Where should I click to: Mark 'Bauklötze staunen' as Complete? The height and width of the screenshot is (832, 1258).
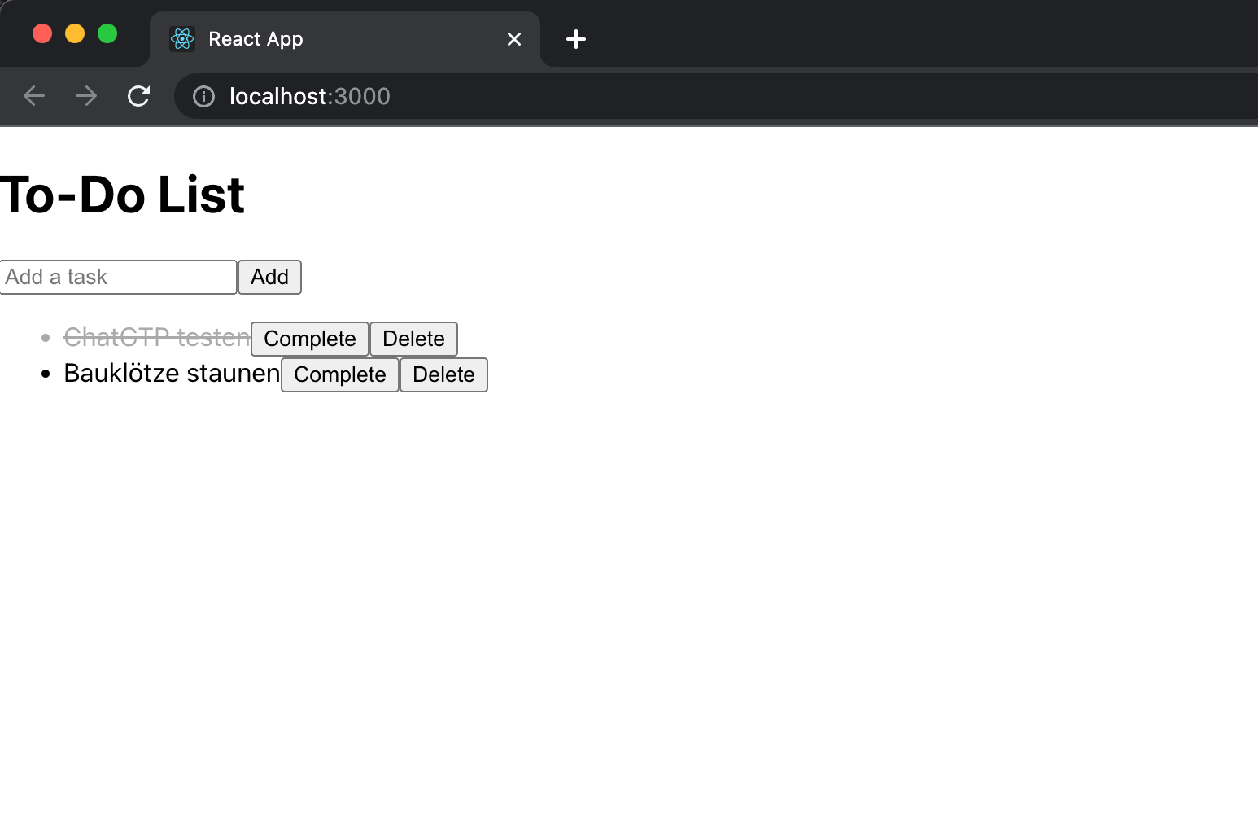[x=339, y=374]
